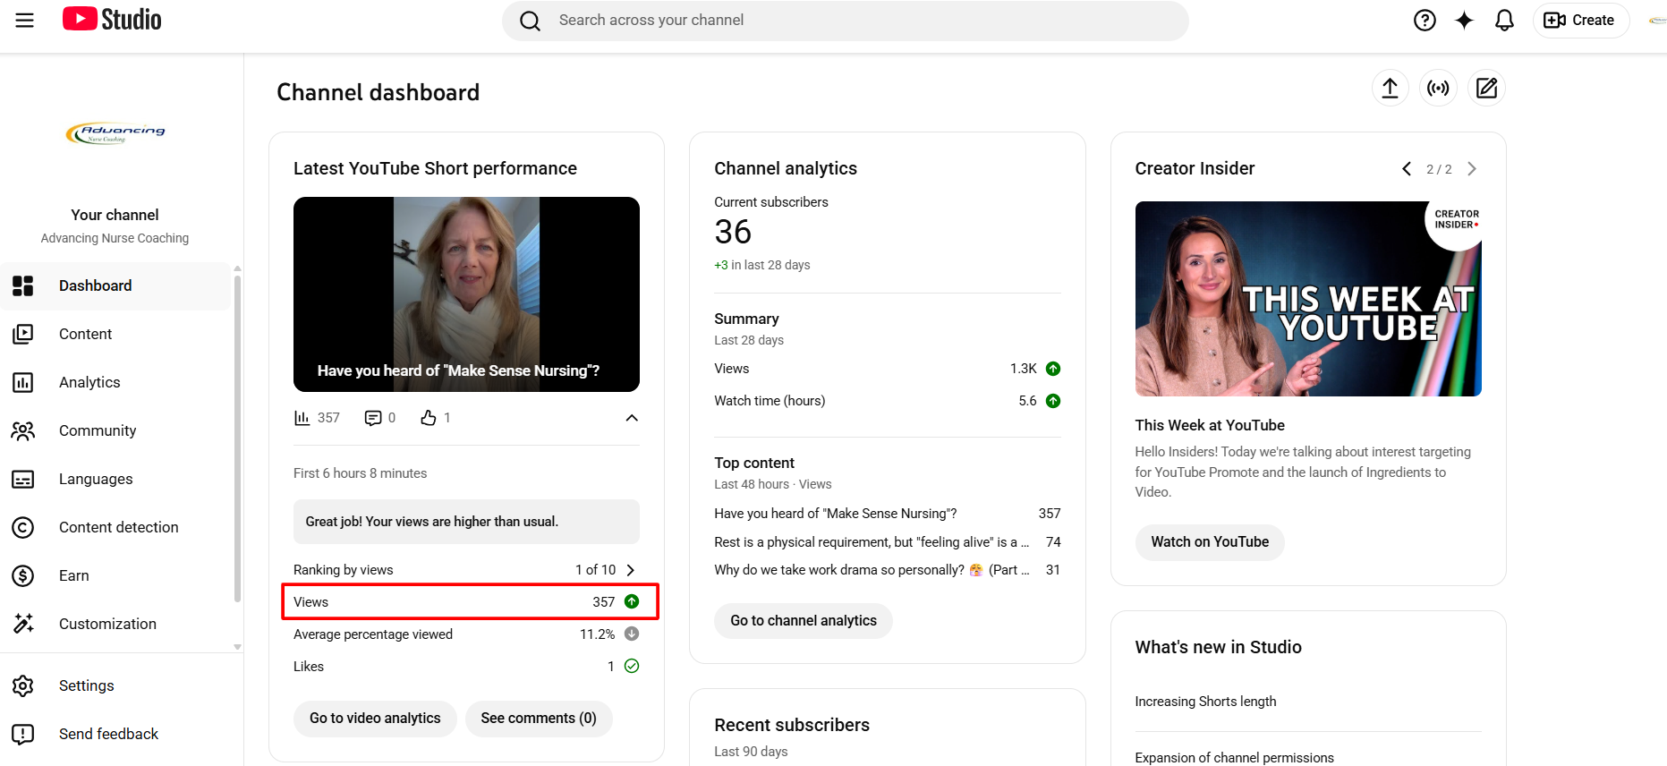
Task: Open Analytics in the sidebar
Action: pyautogui.click(x=89, y=382)
